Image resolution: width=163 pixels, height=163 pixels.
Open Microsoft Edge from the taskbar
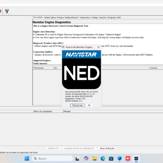[103, 158]
